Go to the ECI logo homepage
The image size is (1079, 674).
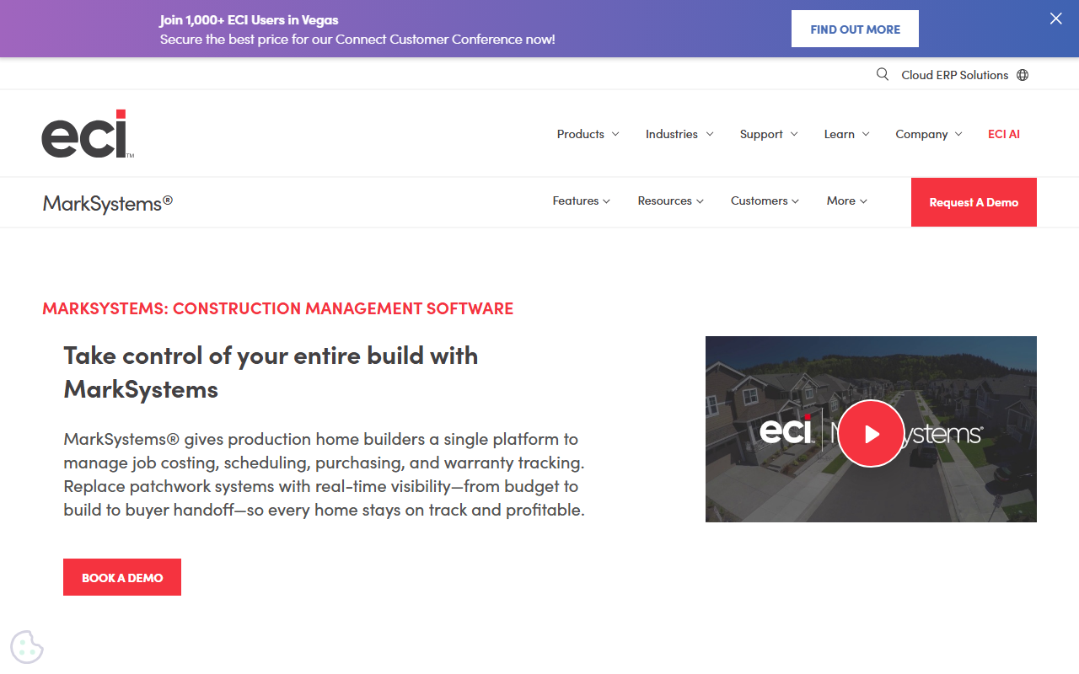tap(88, 134)
